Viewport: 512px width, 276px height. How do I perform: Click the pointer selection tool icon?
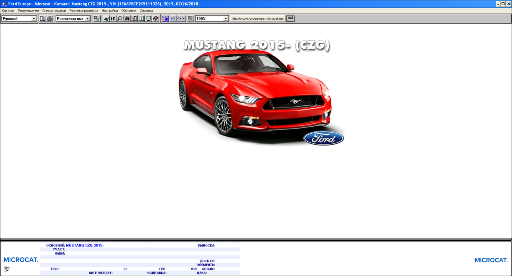tap(97, 18)
